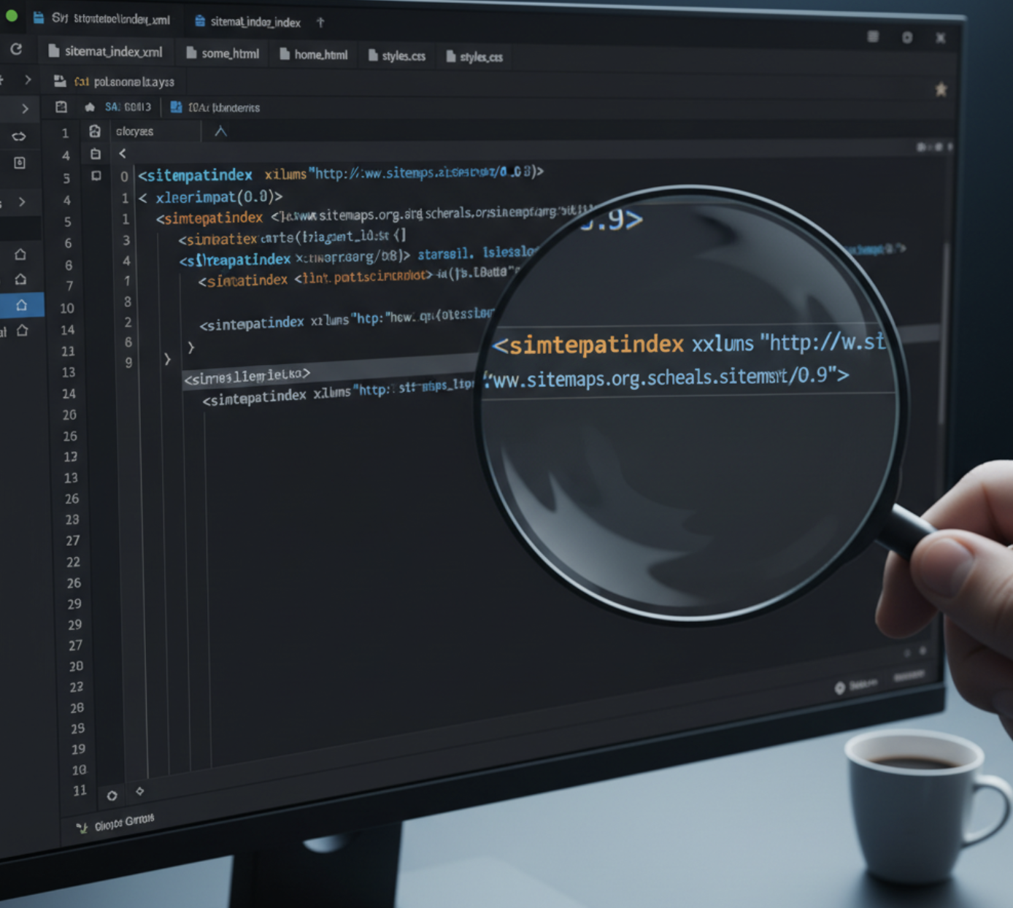This screenshot has width=1013, height=908.
Task: Click the clipboard icon next to line 4
Action: coord(96,154)
